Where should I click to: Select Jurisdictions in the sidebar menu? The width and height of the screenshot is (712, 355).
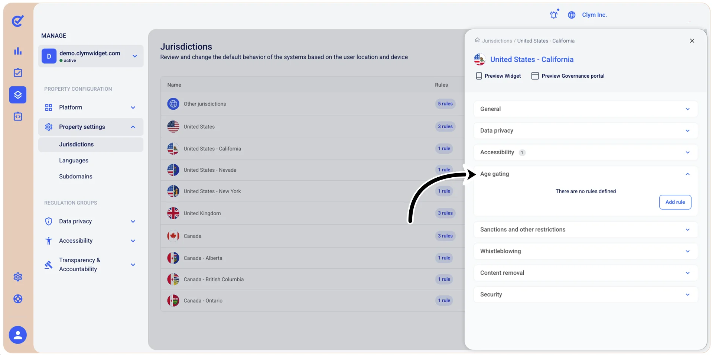tap(91, 145)
